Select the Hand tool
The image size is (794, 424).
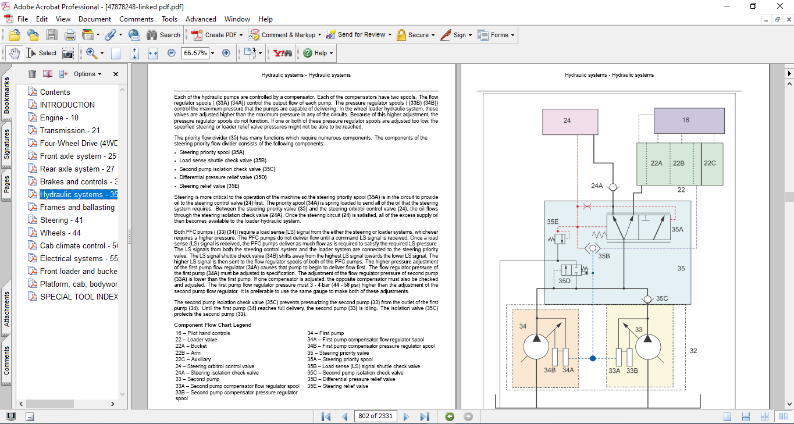[x=15, y=53]
